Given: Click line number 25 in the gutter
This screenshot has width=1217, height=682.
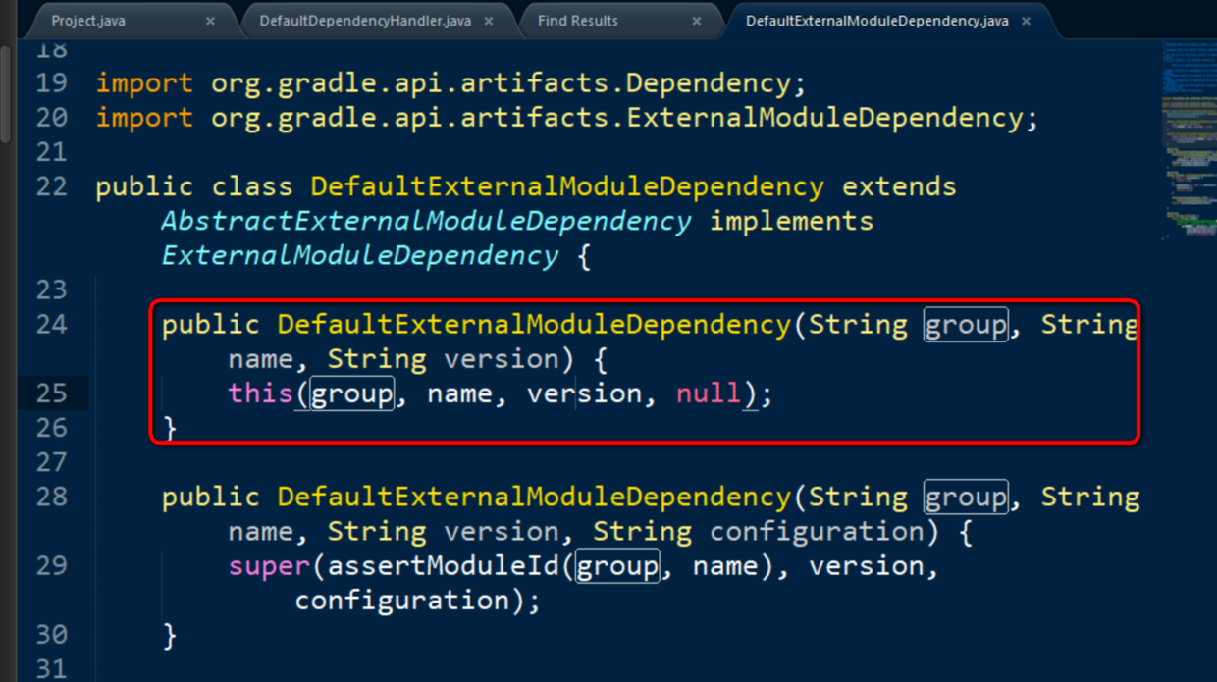Looking at the screenshot, I should [x=51, y=393].
